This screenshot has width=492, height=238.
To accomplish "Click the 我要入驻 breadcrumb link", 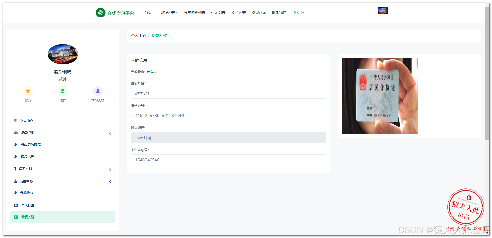I will click(159, 36).
